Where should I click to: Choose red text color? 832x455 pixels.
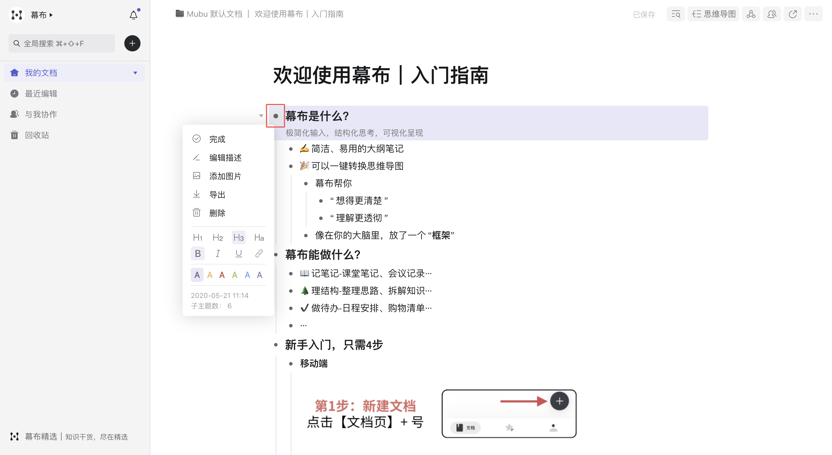[x=222, y=275]
